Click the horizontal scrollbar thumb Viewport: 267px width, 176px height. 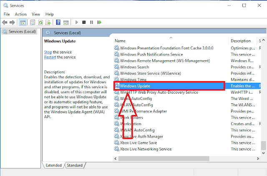pyautogui.click(x=164, y=158)
